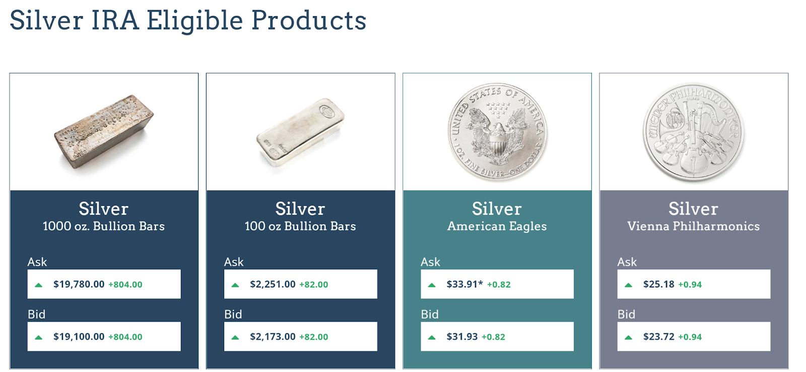Click up arrow beside $31.93 bid price
The height and width of the screenshot is (372, 806).
point(432,337)
